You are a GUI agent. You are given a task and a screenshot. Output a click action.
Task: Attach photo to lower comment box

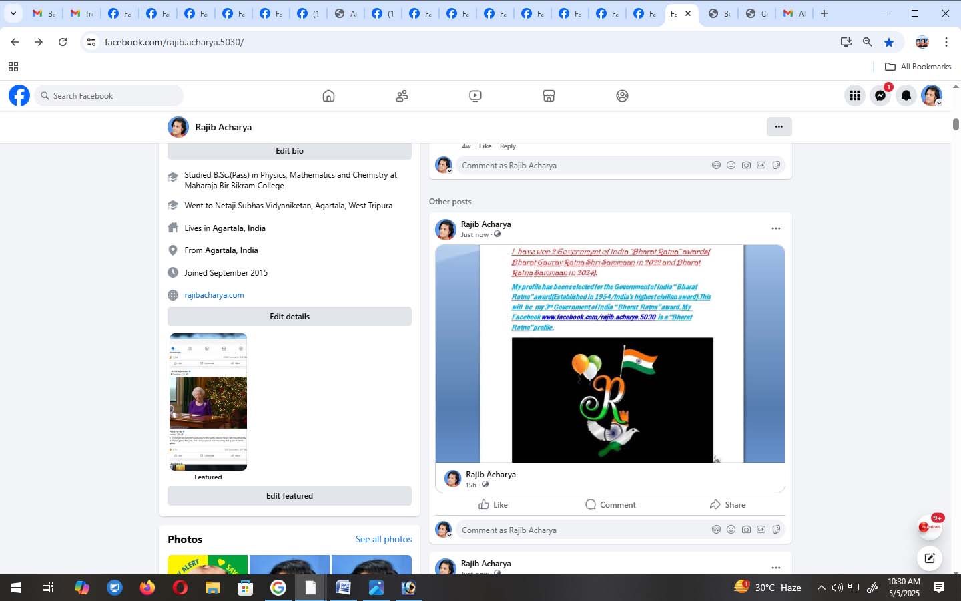click(746, 530)
